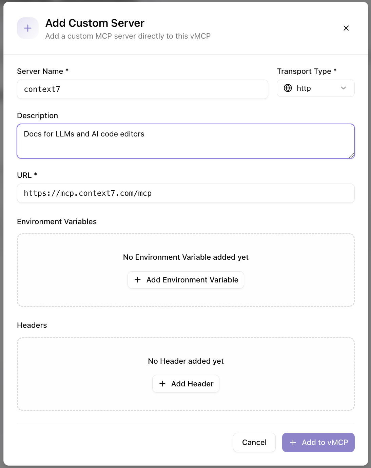
Task: Click the plus icon inside Add to vMCP button
Action: [293, 442]
